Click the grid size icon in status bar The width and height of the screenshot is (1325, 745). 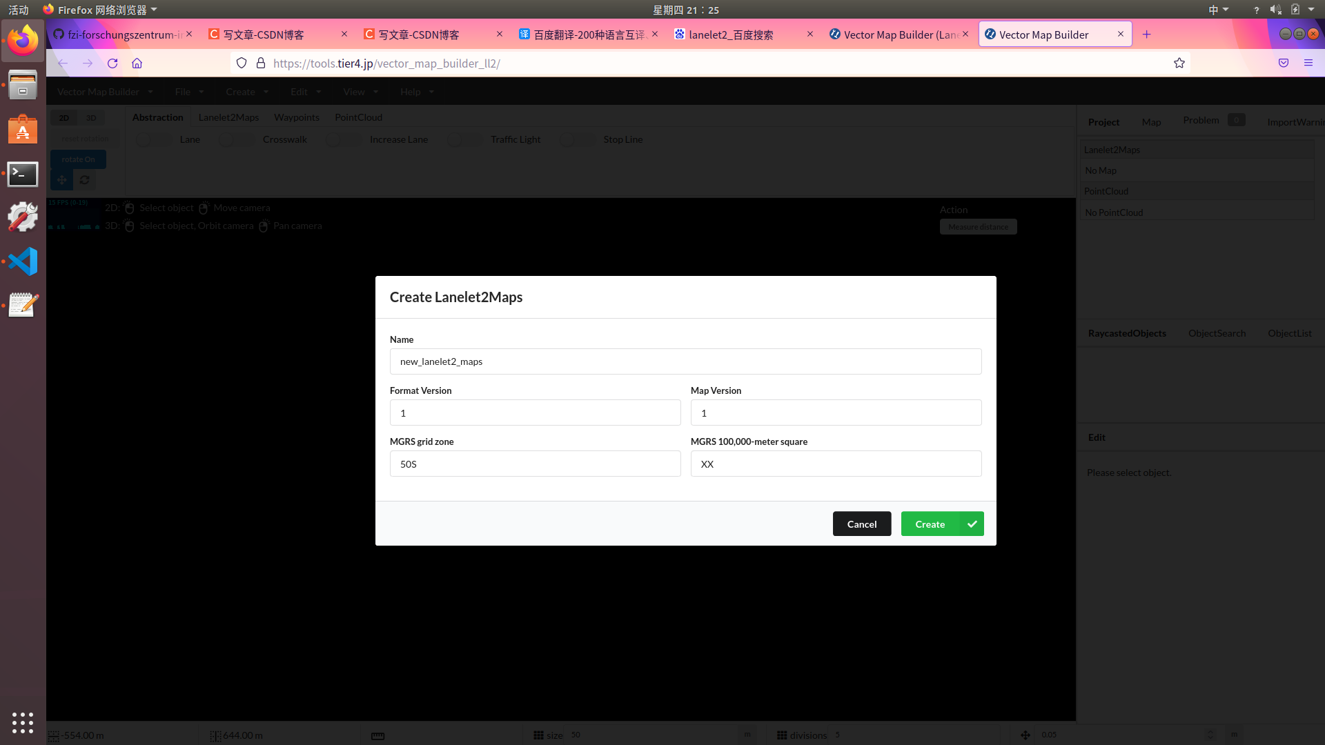pyautogui.click(x=538, y=735)
